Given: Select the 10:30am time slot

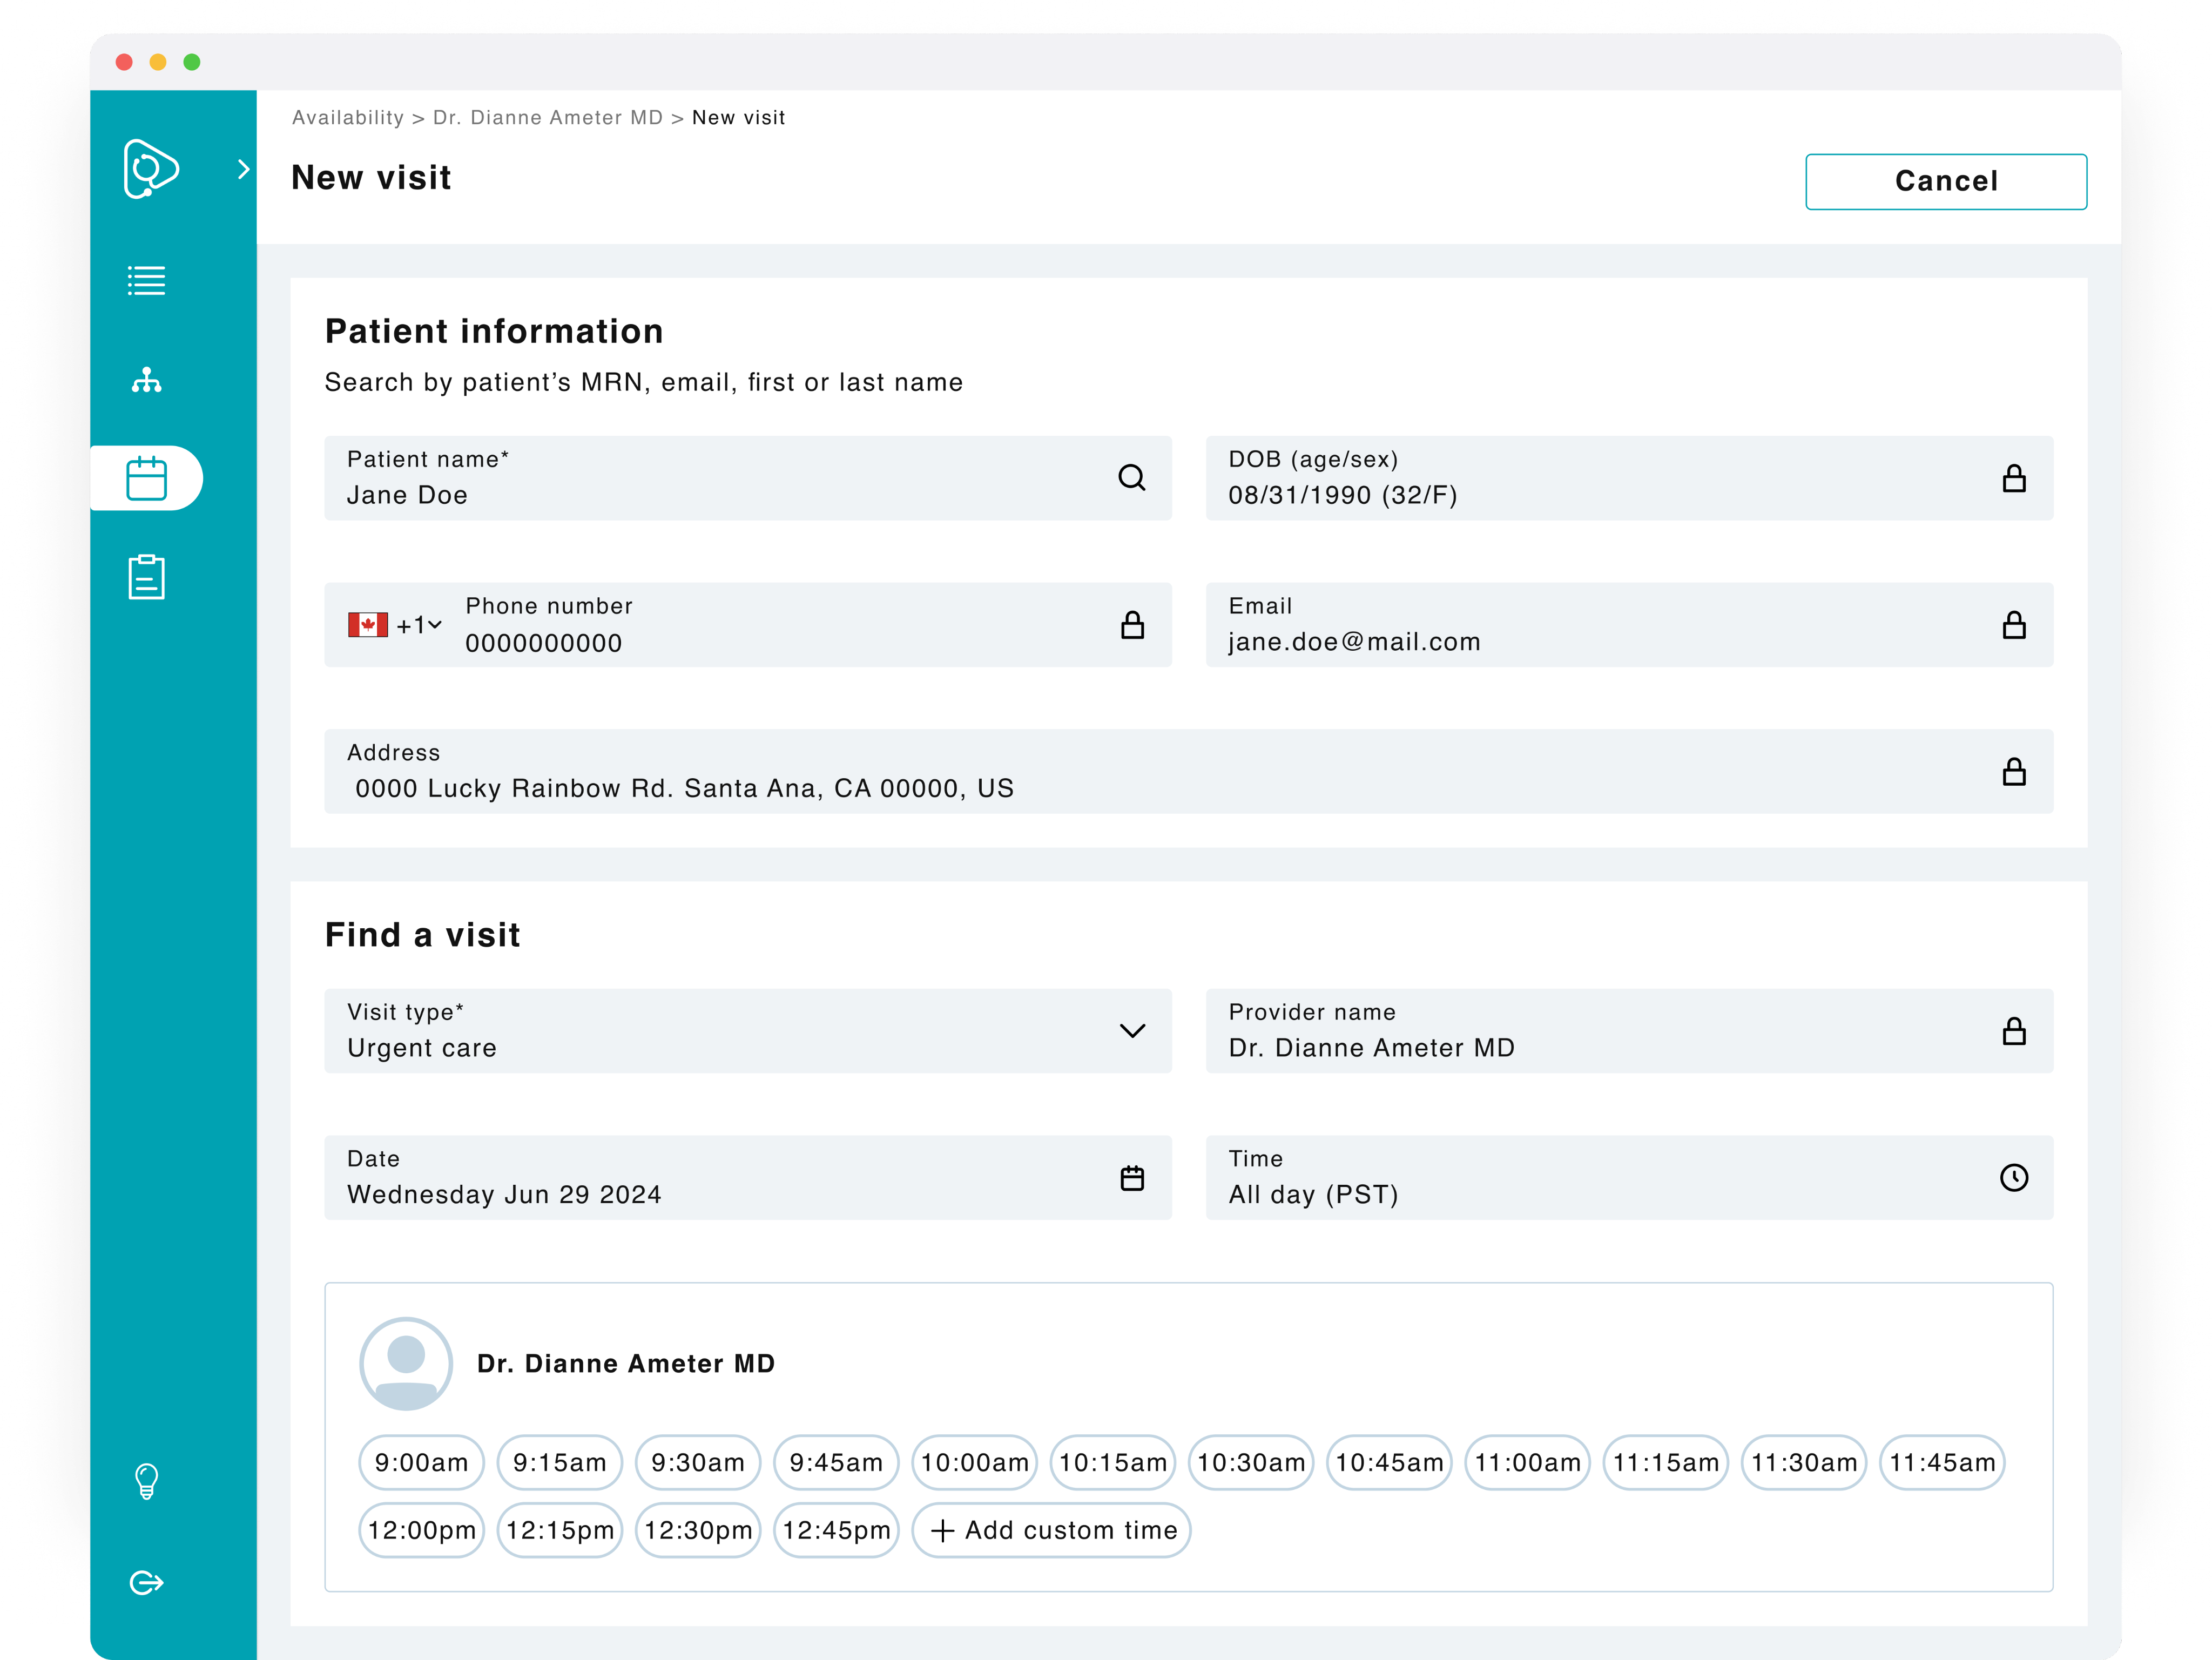Looking at the screenshot, I should click(x=1250, y=1462).
